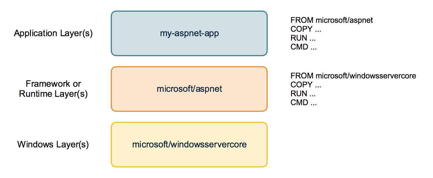
Task: Click CMD line under FROM microsoft/aspnet
Action: [x=304, y=47]
